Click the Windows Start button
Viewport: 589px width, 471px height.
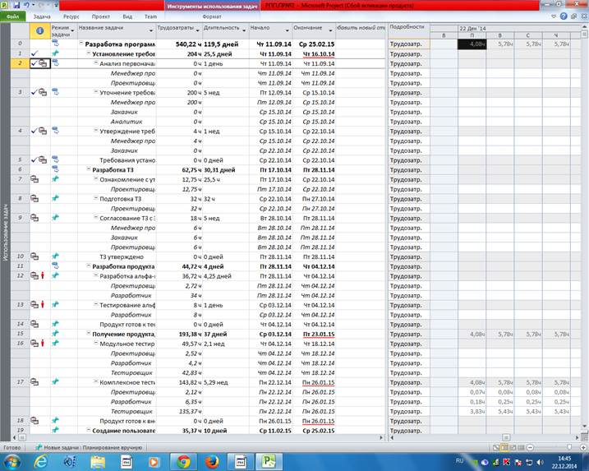coord(12,461)
